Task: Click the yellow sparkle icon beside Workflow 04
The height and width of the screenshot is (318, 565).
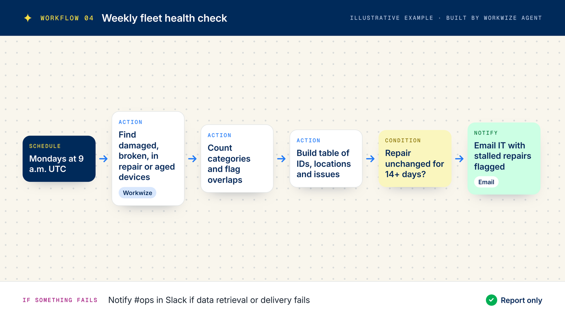Action: [28, 18]
